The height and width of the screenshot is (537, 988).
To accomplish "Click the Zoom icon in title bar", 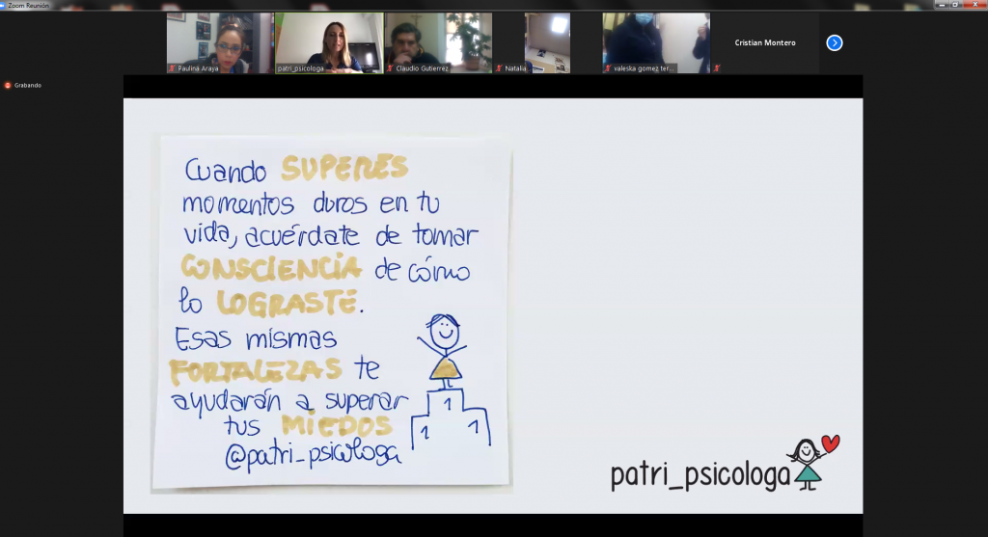I will click(6, 5).
